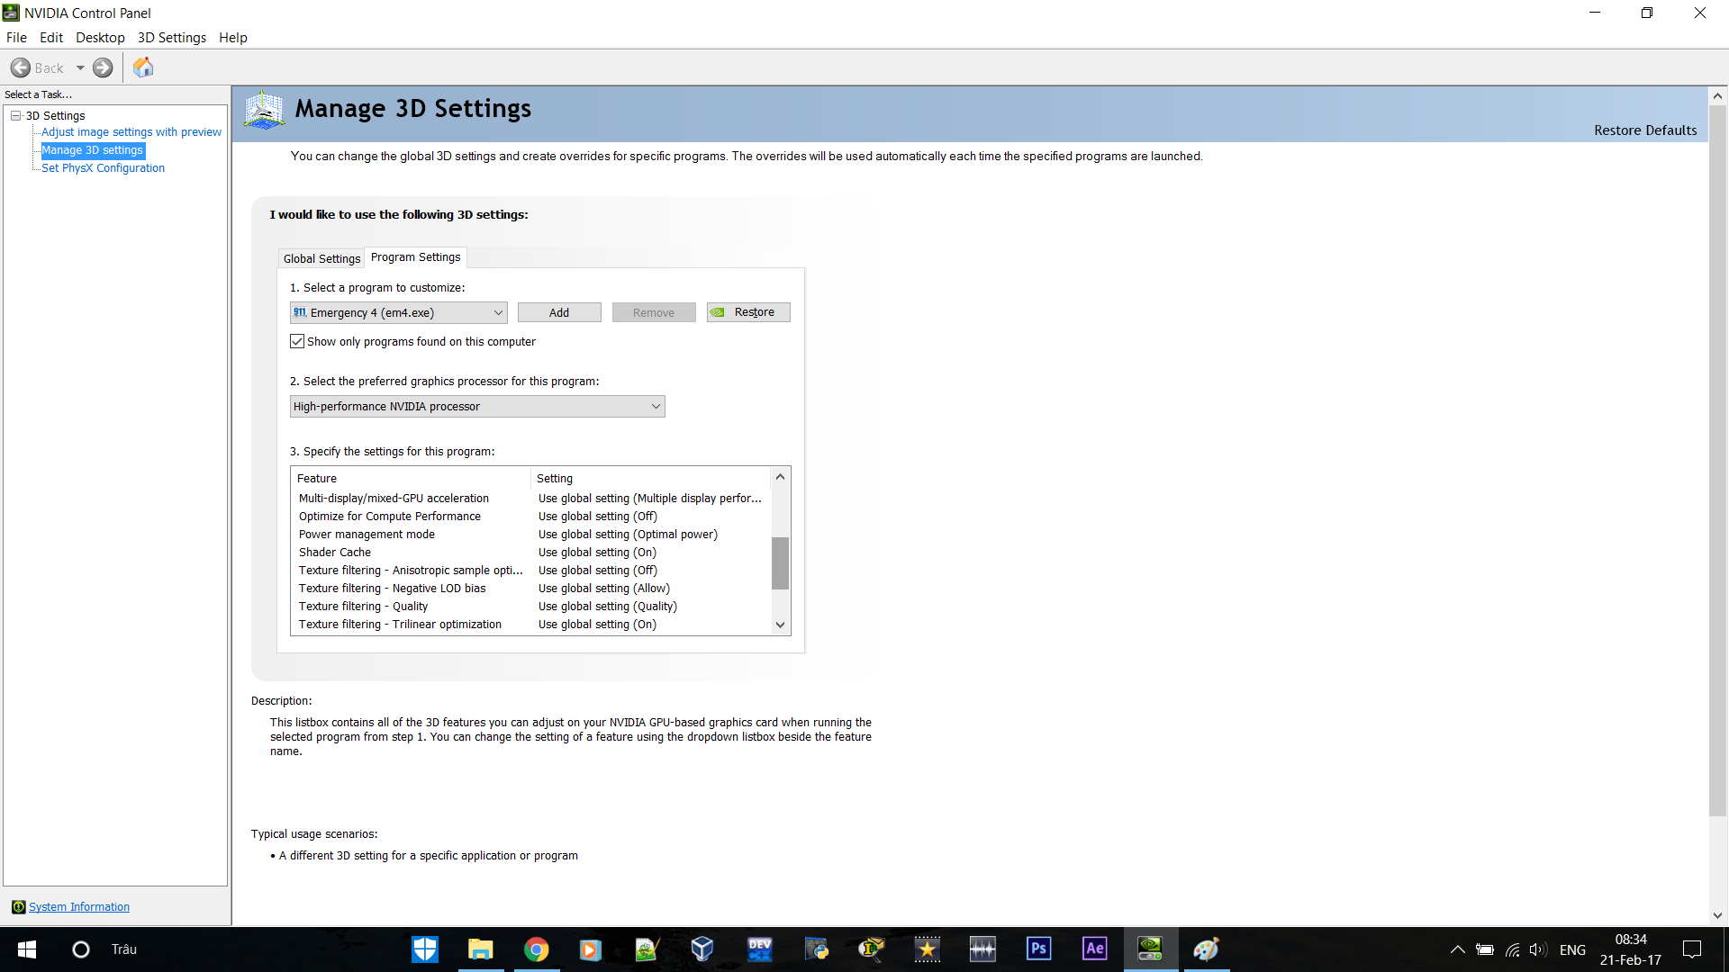Open File Explorer from the taskbar
Image resolution: width=1729 pixels, height=972 pixels.
click(x=481, y=949)
